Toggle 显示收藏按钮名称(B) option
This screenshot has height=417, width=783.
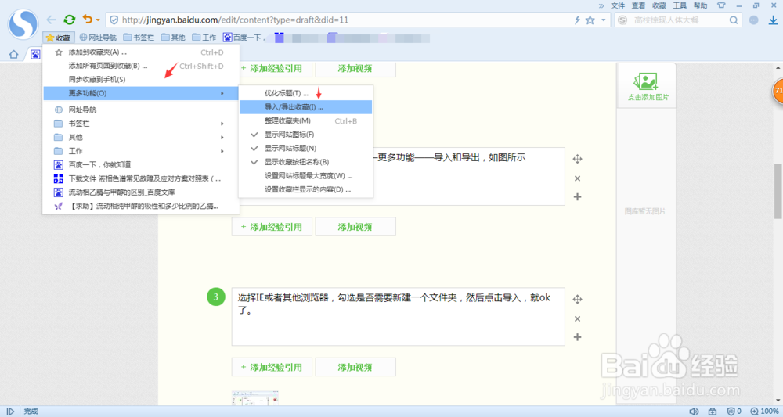(305, 162)
